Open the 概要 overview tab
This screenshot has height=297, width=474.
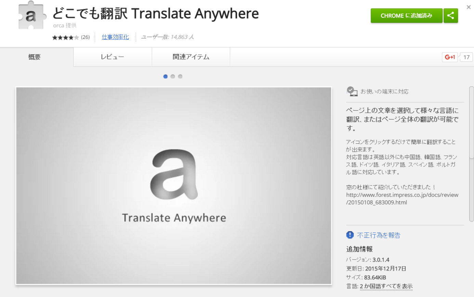pyautogui.click(x=35, y=57)
